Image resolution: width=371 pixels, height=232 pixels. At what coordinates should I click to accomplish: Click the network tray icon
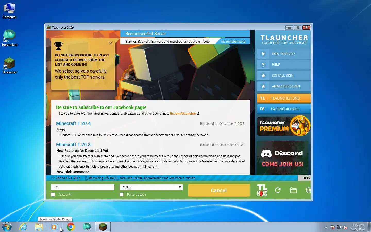[x=339, y=227]
